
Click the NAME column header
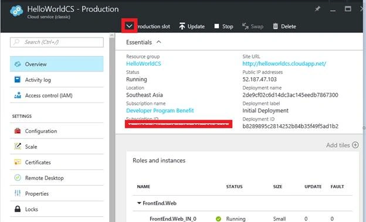pyautogui.click(x=144, y=186)
